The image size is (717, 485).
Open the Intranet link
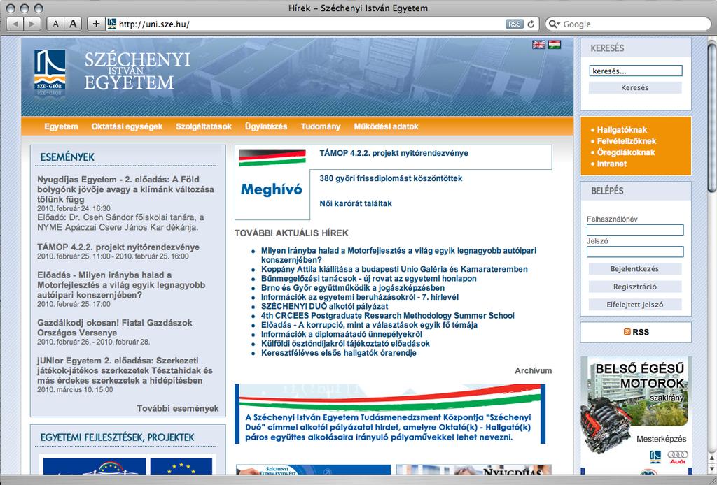coord(611,164)
